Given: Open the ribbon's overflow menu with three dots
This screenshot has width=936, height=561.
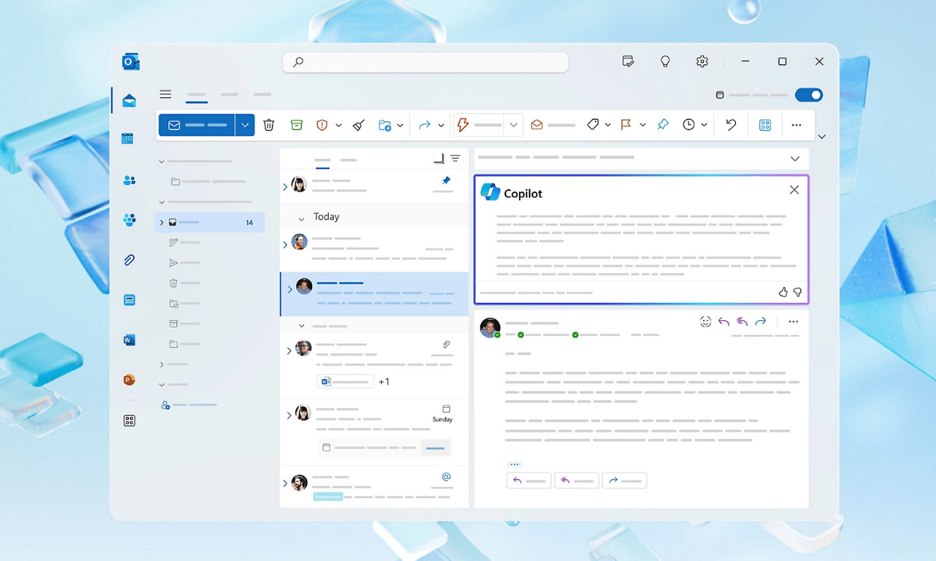Looking at the screenshot, I should pyautogui.click(x=796, y=124).
